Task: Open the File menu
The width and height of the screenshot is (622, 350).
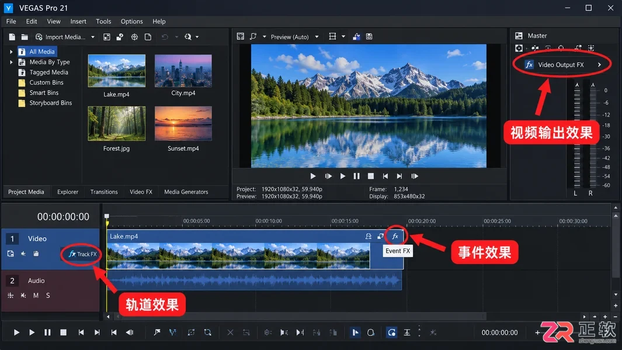Action: [x=11, y=22]
